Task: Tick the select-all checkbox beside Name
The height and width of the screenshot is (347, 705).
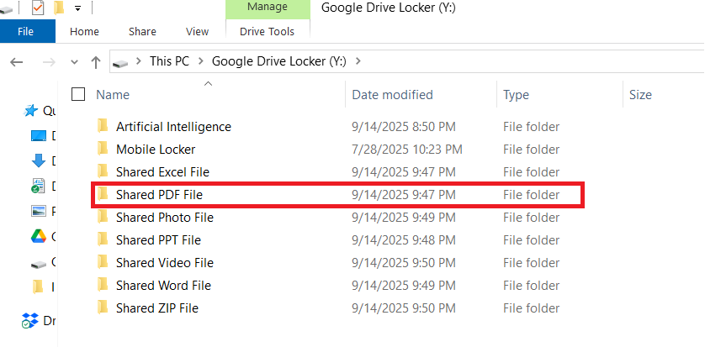Action: 78,94
